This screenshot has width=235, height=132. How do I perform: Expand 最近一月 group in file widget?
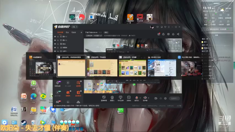click(x=207, y=45)
